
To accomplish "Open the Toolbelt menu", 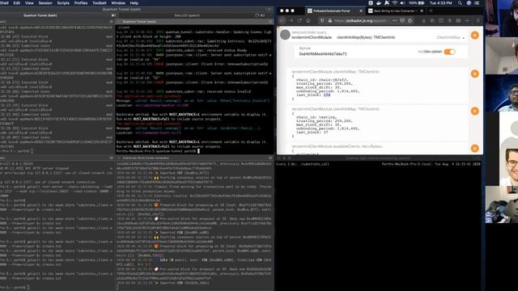I will click(x=100, y=3).
